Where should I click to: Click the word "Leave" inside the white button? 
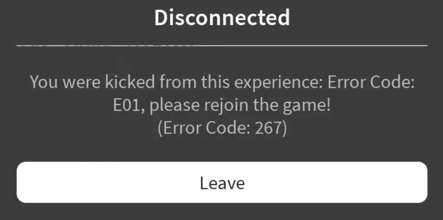click(x=222, y=183)
